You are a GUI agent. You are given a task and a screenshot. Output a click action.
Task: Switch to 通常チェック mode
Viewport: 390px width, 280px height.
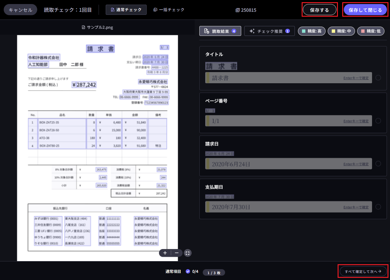point(126,10)
